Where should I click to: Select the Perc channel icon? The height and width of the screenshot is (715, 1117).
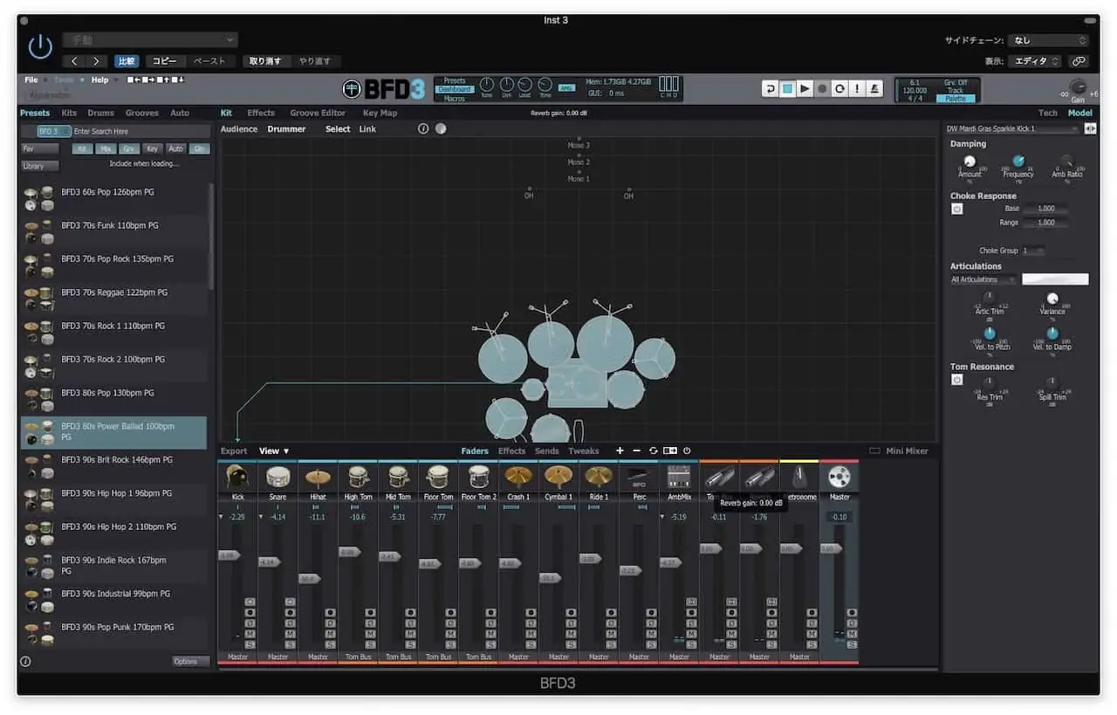[x=639, y=477]
